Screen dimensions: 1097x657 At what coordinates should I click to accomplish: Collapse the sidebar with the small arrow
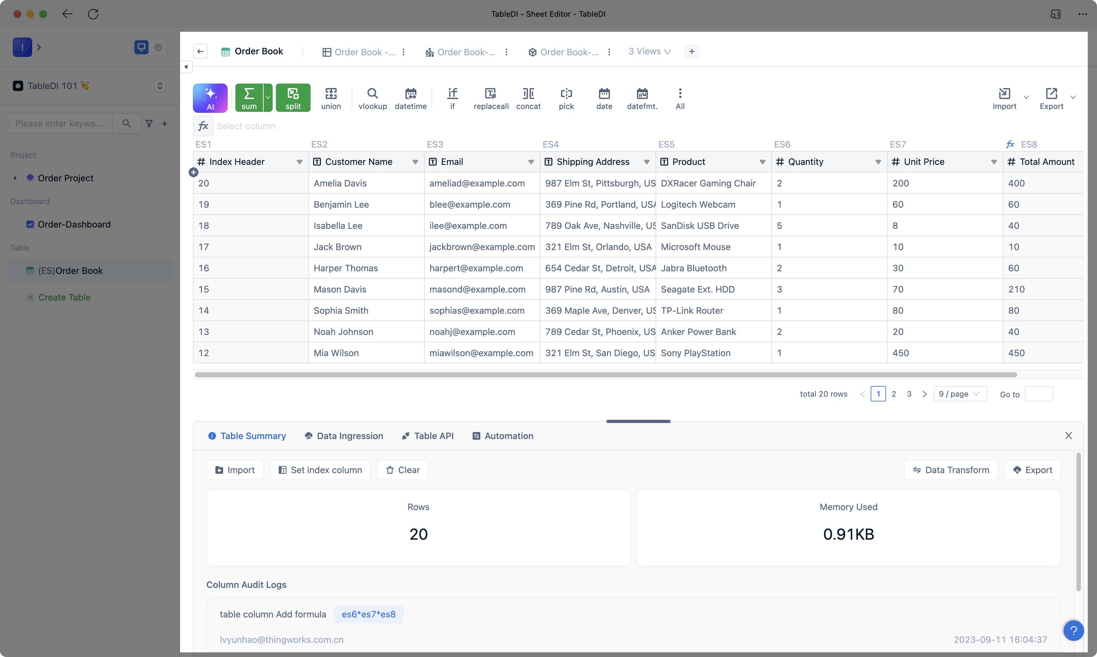coord(186,67)
